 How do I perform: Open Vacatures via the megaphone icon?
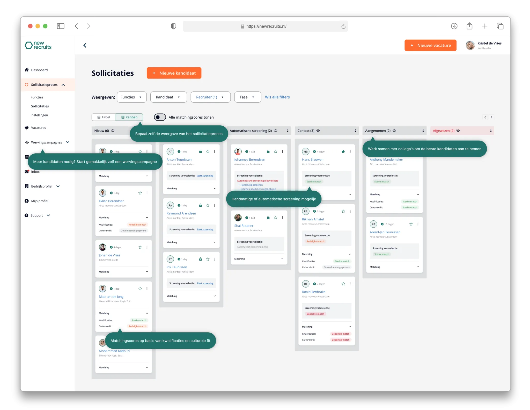click(x=27, y=127)
